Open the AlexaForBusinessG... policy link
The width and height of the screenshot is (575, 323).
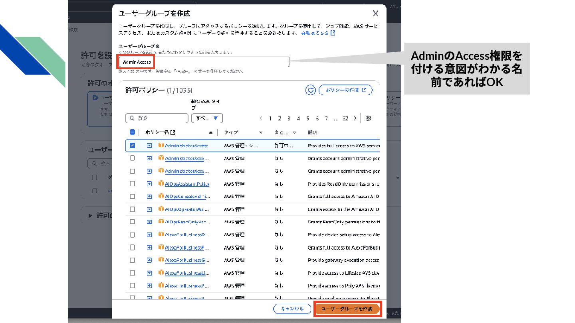point(187,260)
